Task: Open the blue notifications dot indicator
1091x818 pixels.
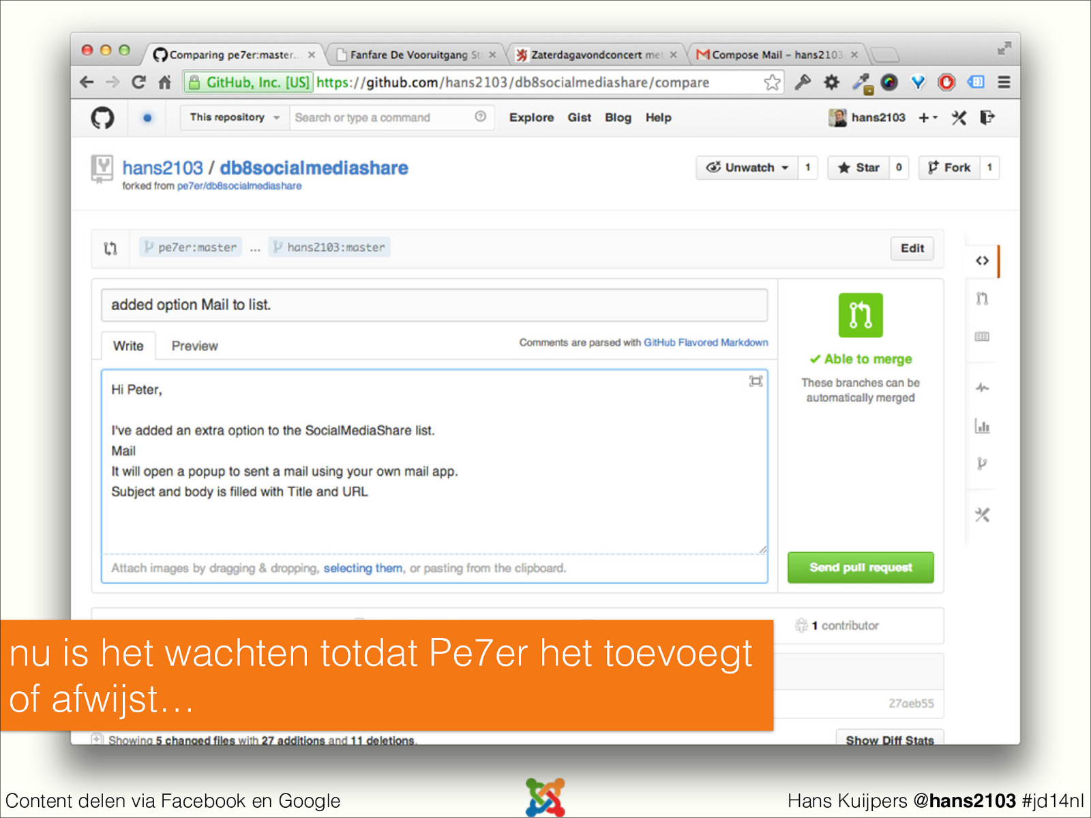Action: [x=147, y=118]
